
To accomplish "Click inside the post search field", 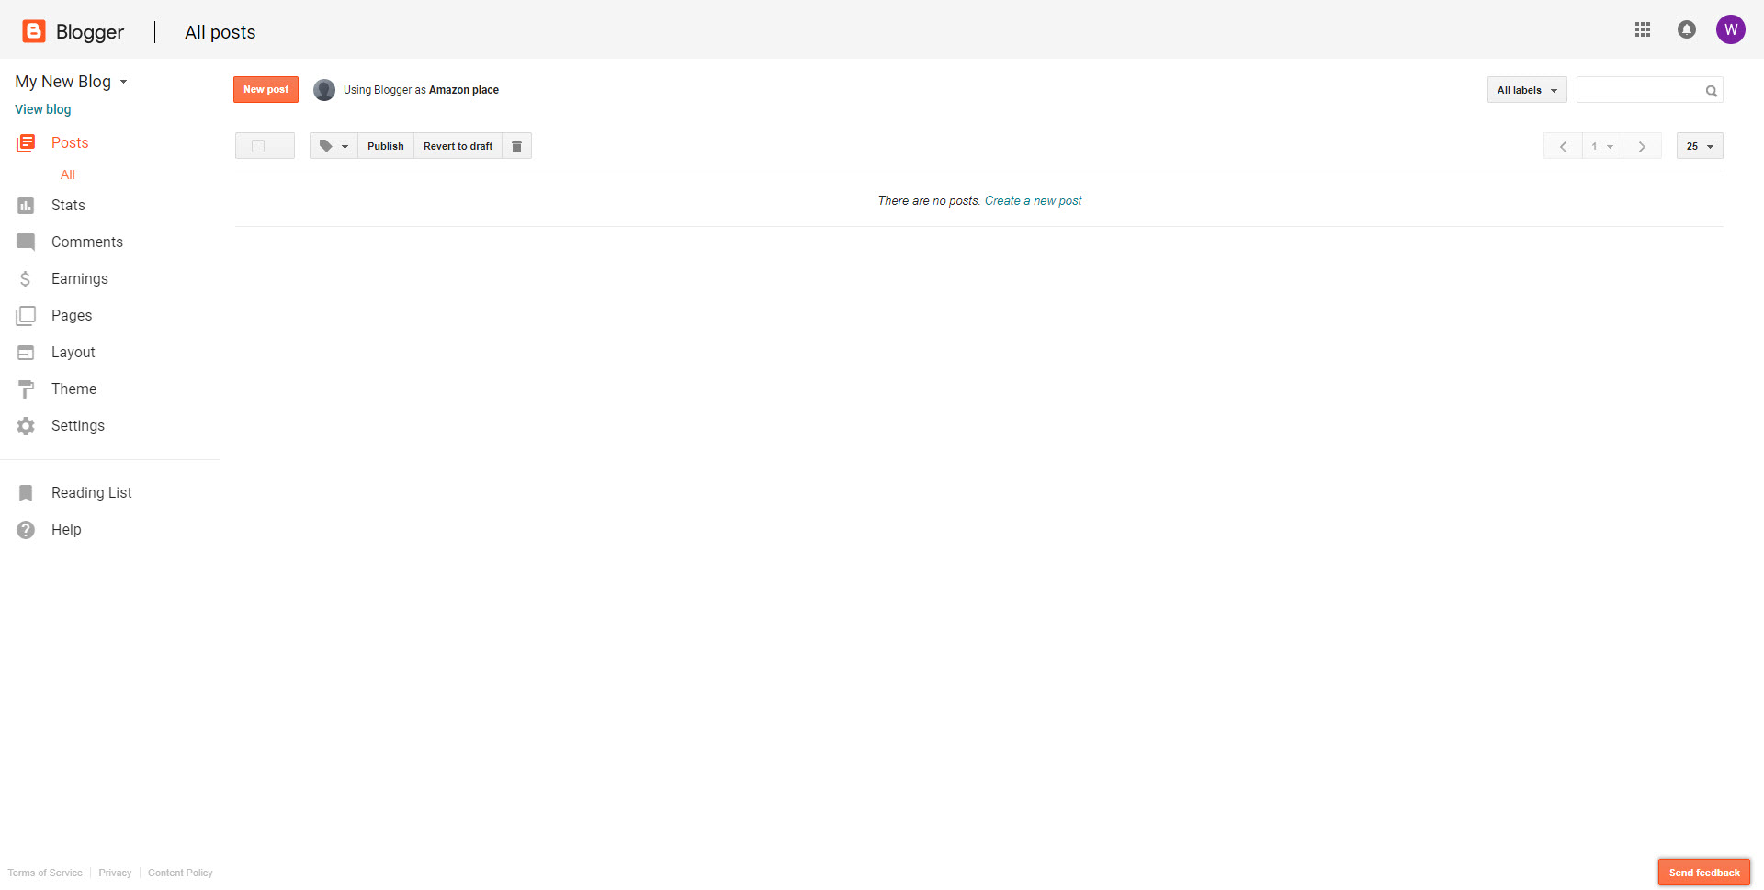I will point(1639,90).
